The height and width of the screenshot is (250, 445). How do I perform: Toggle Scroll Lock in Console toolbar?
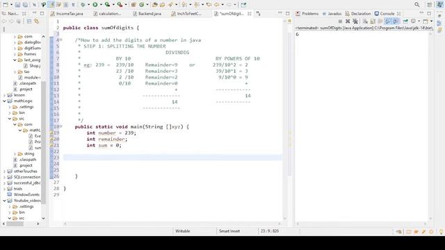click(x=373, y=21)
